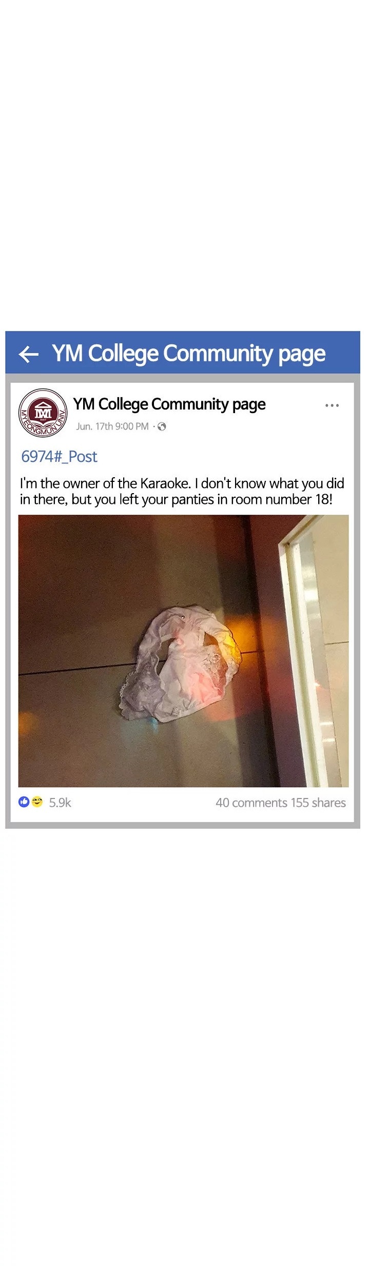Open the page name link in the post header
The width and height of the screenshot is (369, 1266).
pos(169,404)
